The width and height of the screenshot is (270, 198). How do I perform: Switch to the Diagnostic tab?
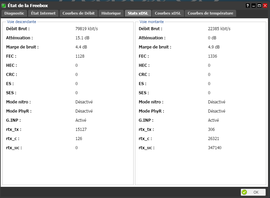(14, 13)
